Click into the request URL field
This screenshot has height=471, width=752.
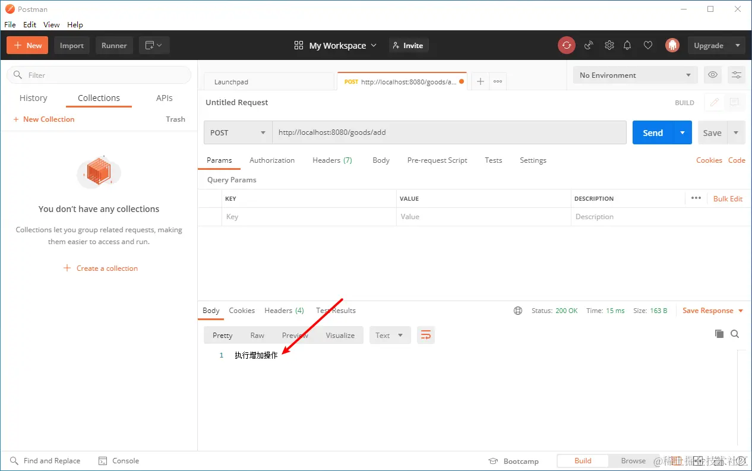tap(449, 132)
